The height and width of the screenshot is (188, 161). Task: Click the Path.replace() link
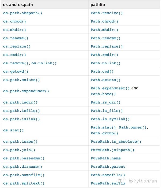point(107,46)
